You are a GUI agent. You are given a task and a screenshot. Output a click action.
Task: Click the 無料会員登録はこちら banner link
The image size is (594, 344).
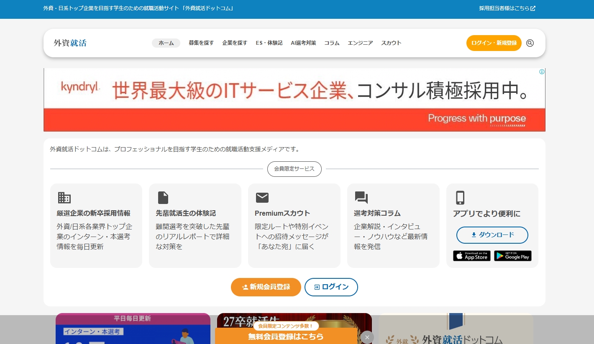point(286,336)
